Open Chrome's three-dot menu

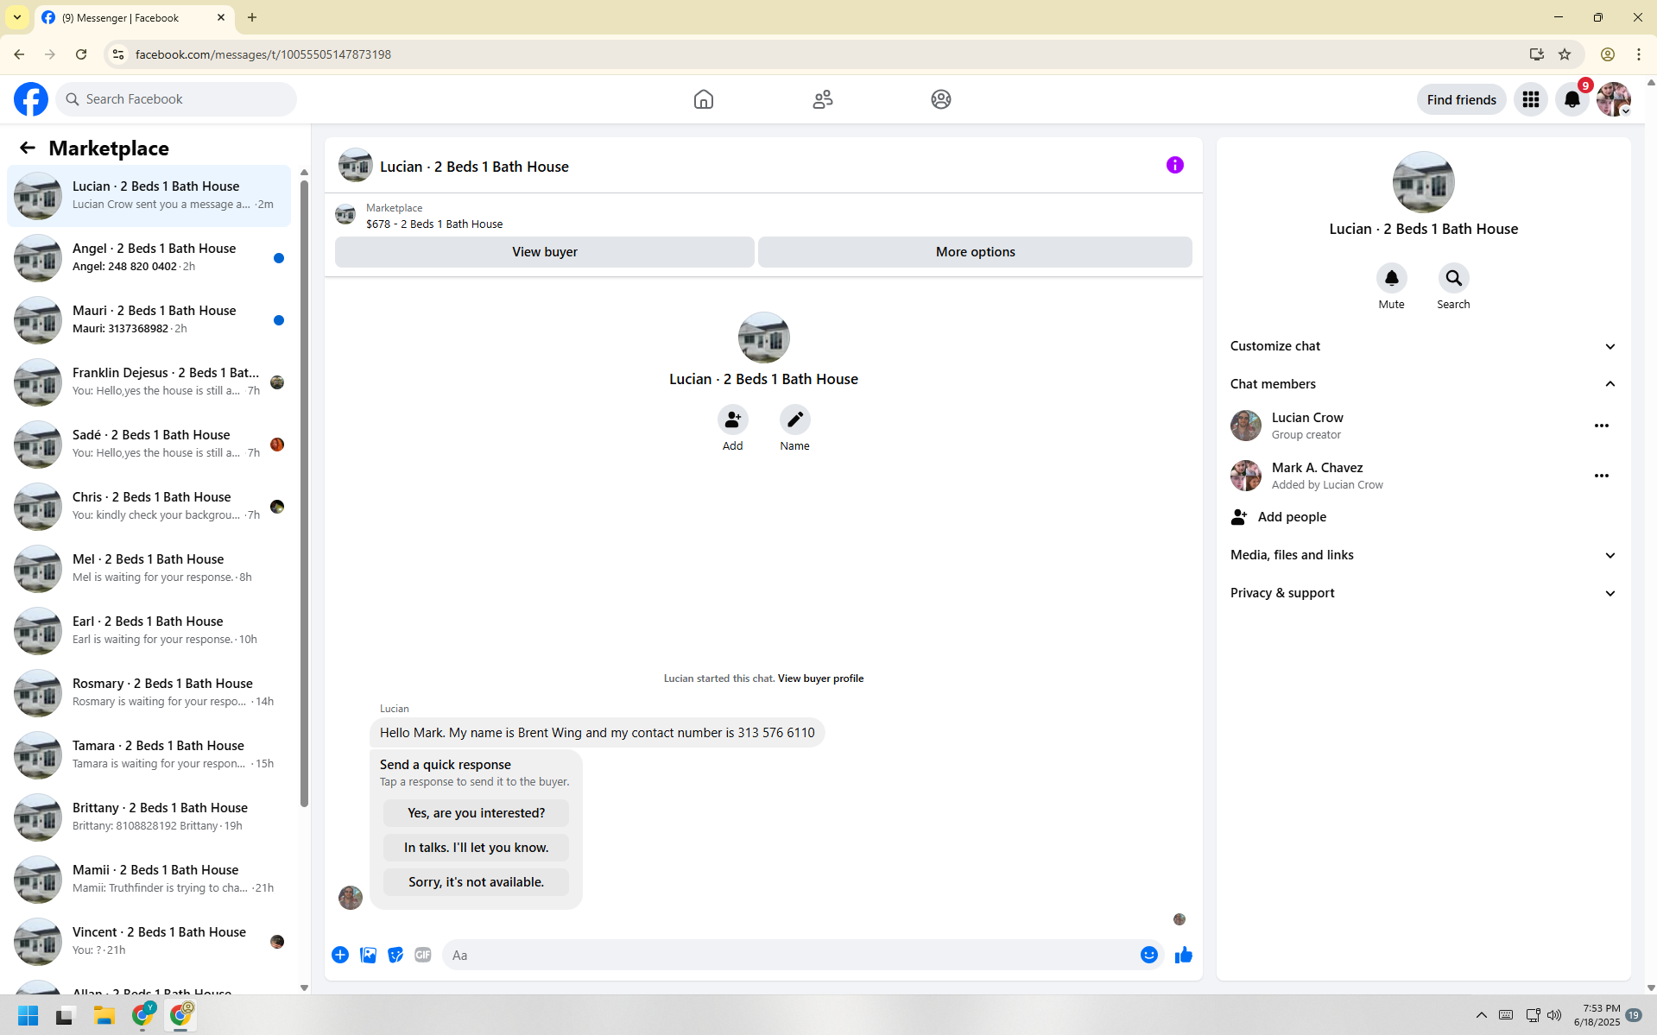coord(1638,54)
